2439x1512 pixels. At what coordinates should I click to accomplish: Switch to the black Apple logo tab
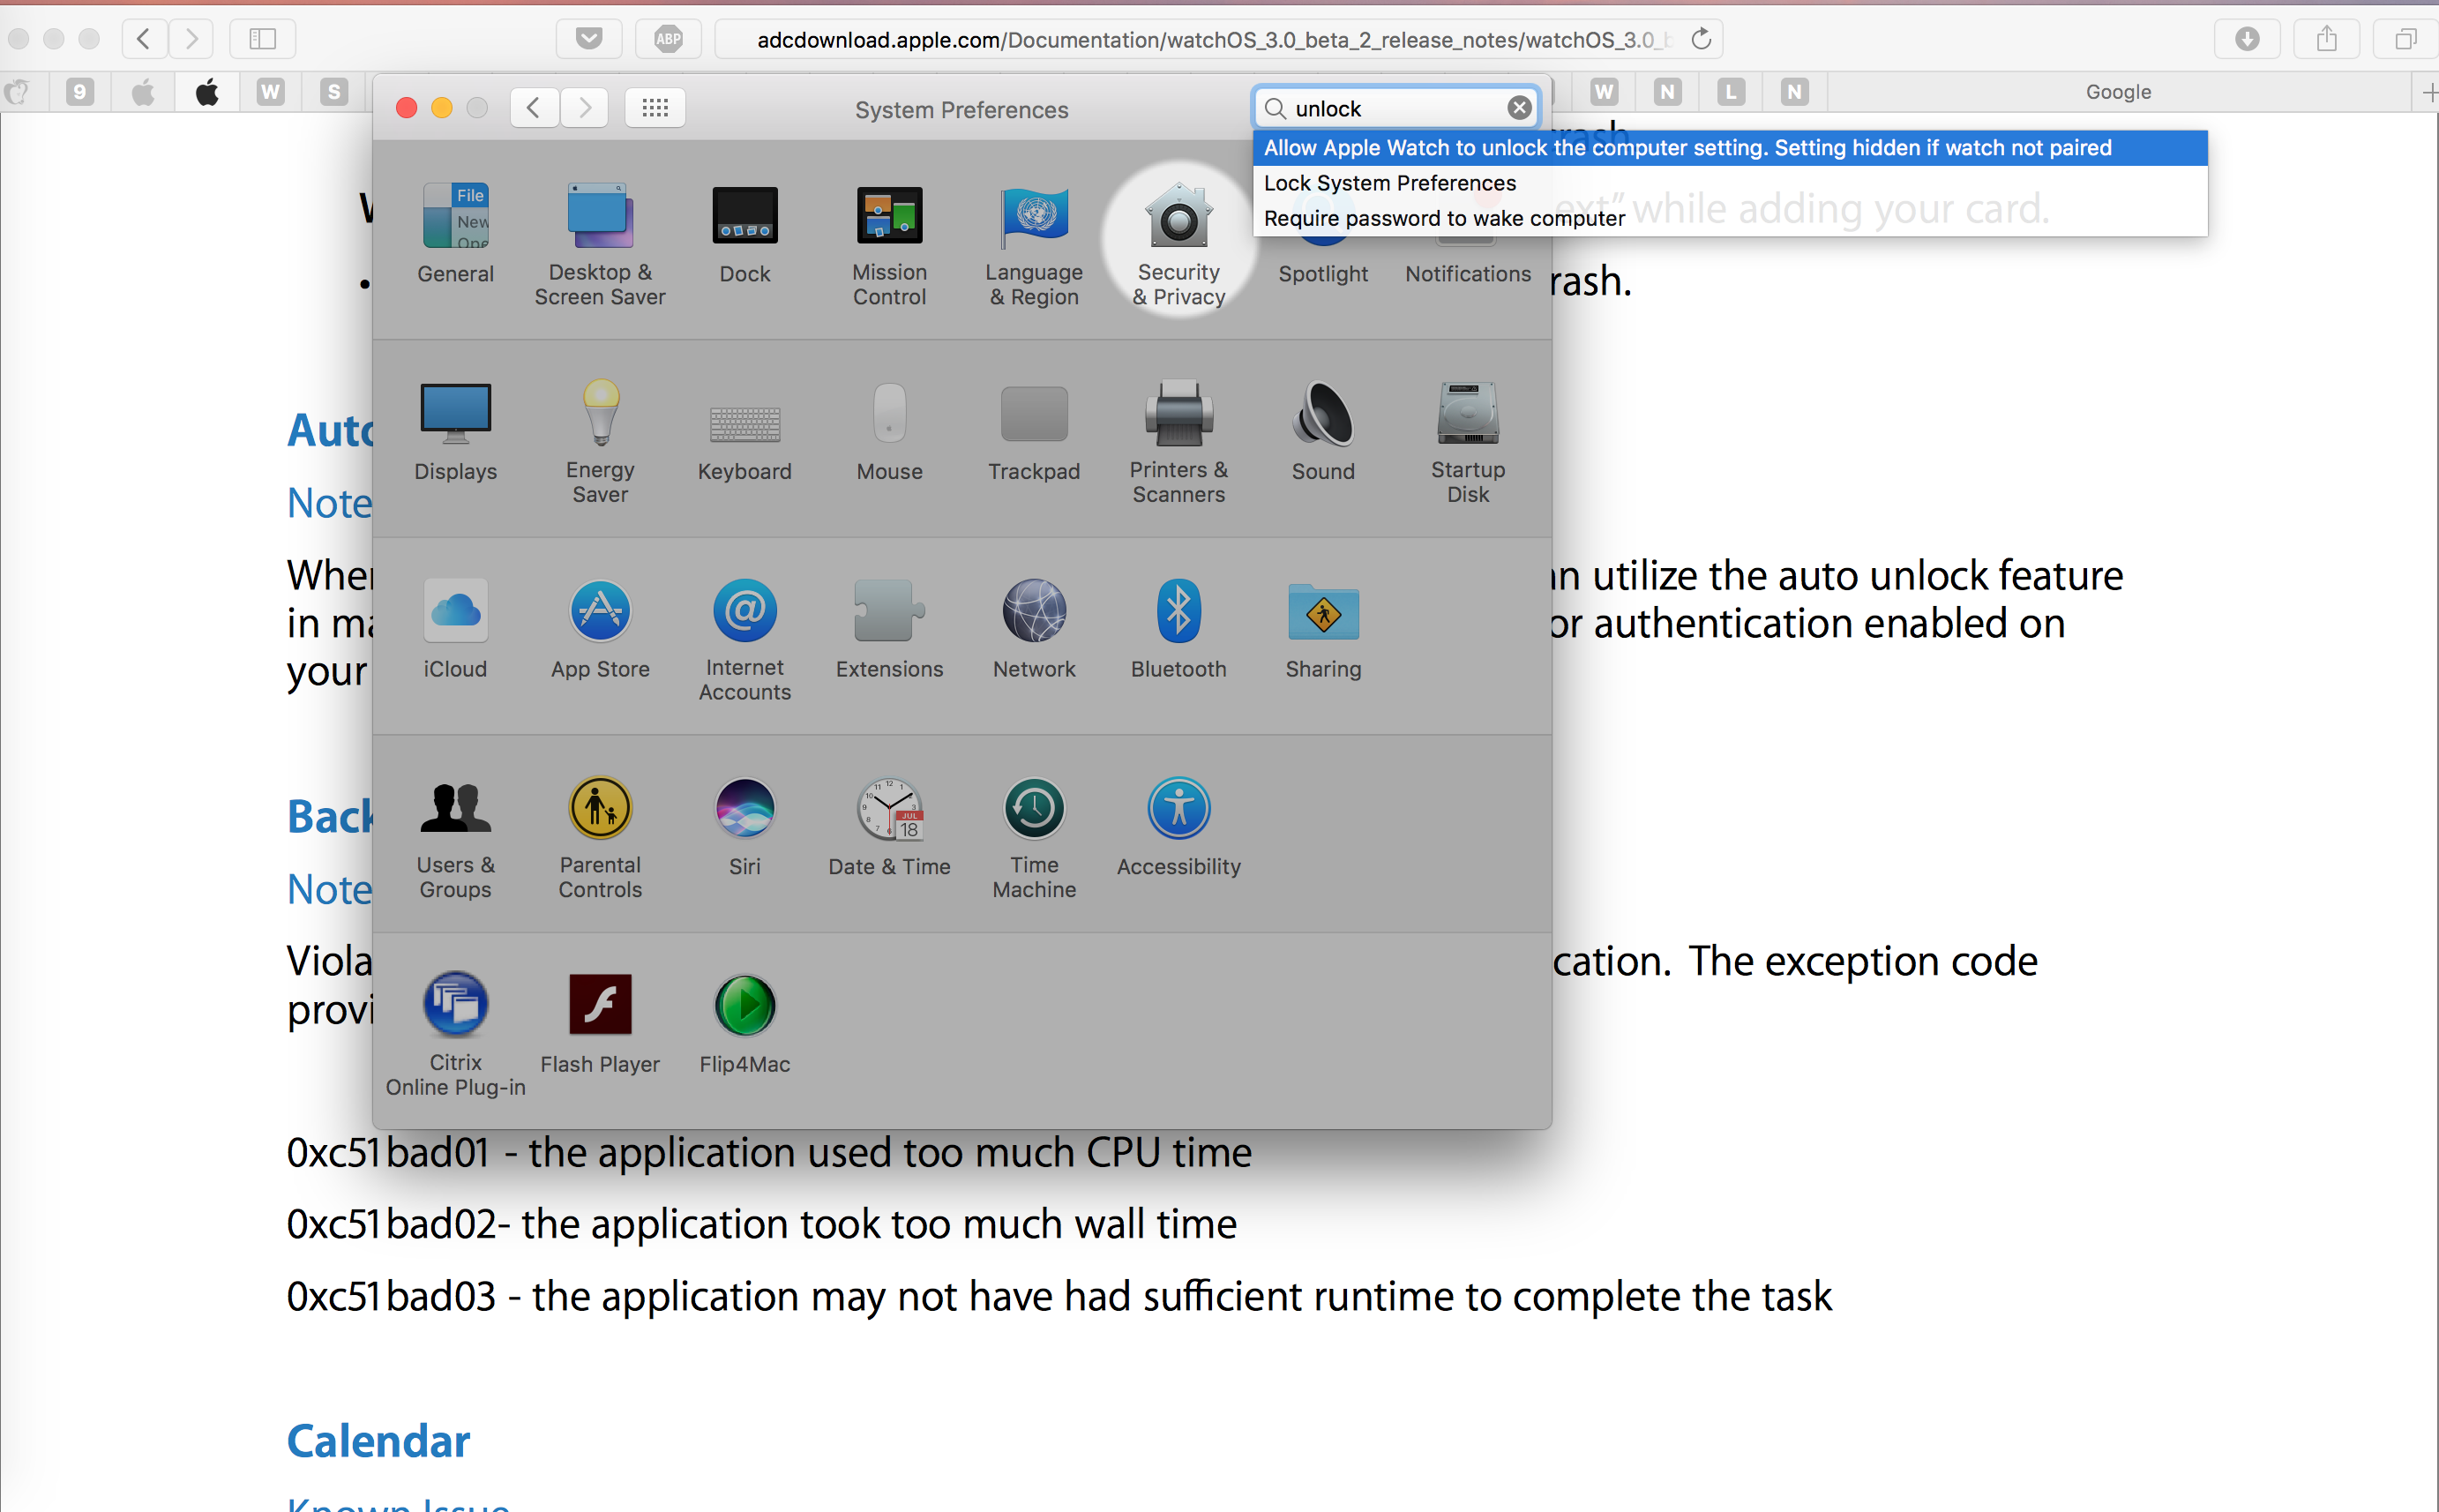(x=207, y=92)
